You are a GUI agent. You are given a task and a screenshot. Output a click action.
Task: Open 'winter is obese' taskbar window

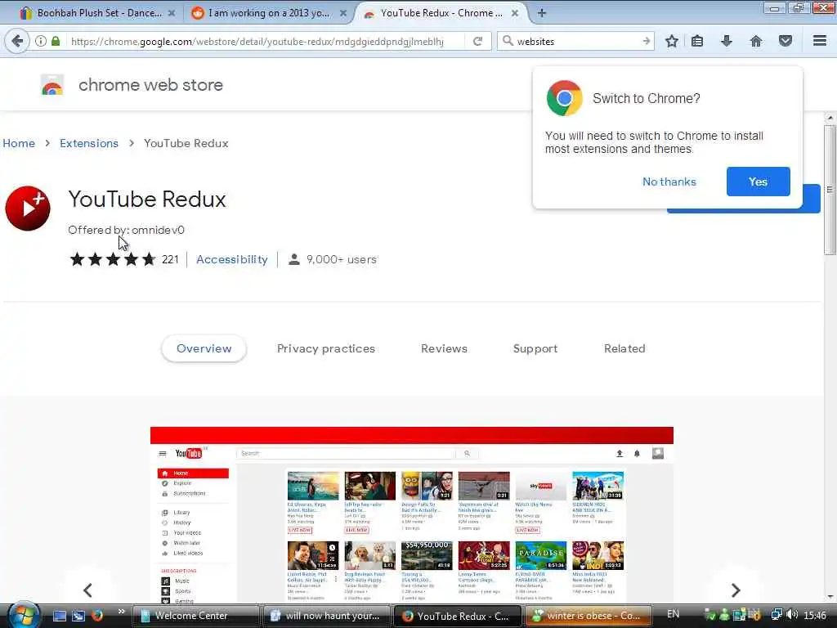pos(589,616)
